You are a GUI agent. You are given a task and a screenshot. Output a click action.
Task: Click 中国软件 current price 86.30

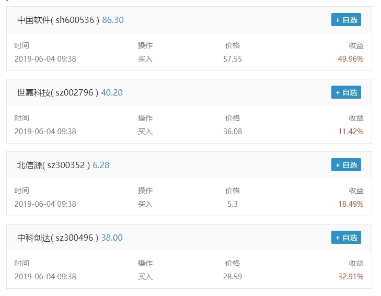click(x=113, y=20)
